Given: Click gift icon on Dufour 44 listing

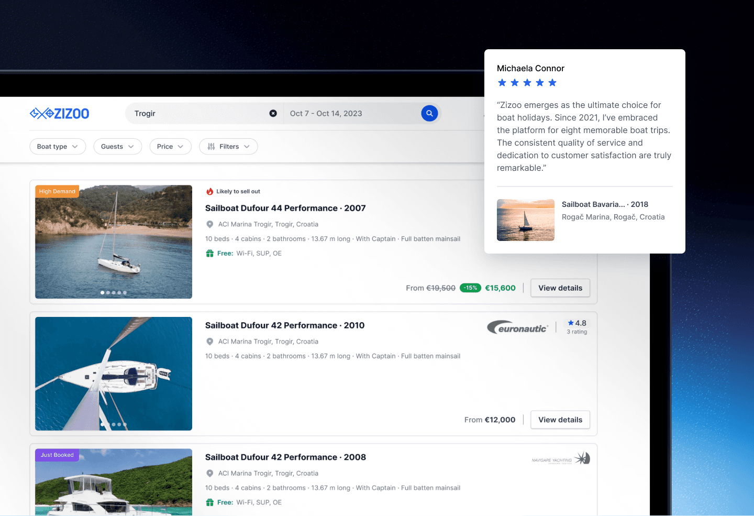Looking at the screenshot, I should (209, 254).
